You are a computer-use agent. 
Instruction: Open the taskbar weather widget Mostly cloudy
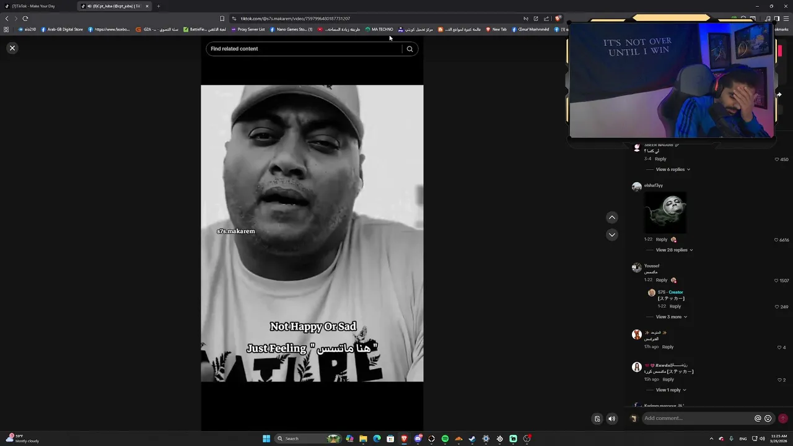22,438
